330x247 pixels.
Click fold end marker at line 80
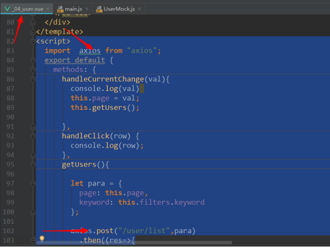(x=33, y=22)
